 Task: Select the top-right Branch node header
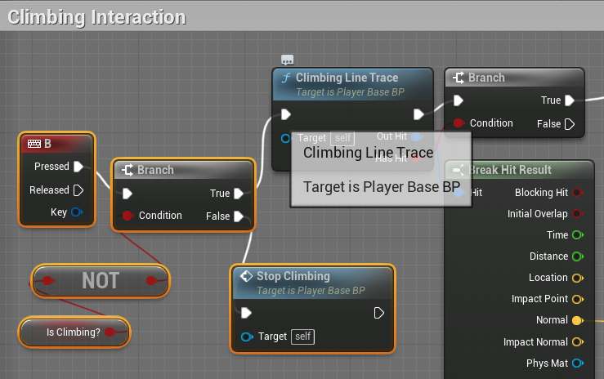pyautogui.click(x=515, y=78)
